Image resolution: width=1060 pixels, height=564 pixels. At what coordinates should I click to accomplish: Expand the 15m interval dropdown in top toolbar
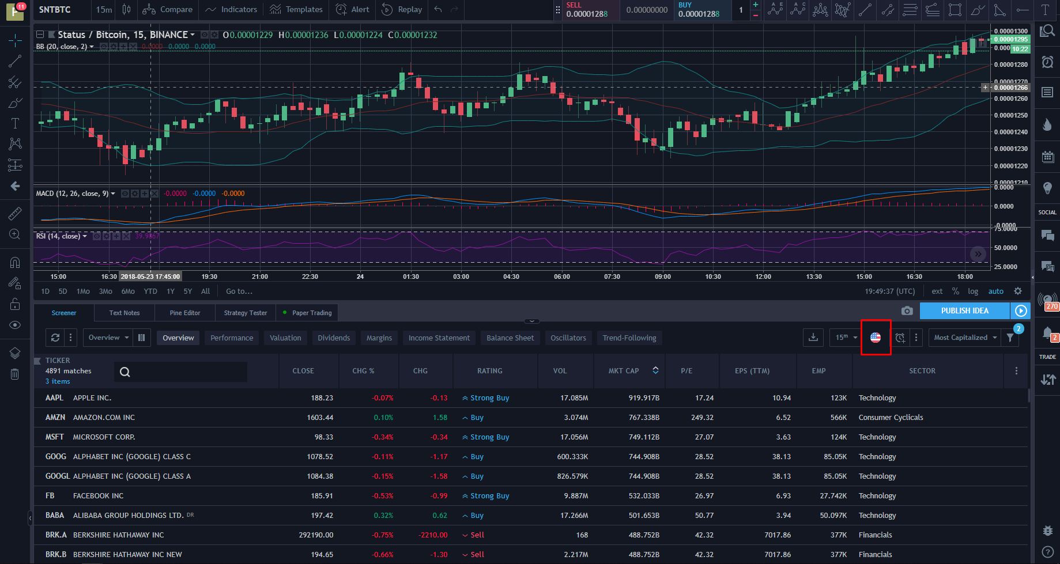104,9
